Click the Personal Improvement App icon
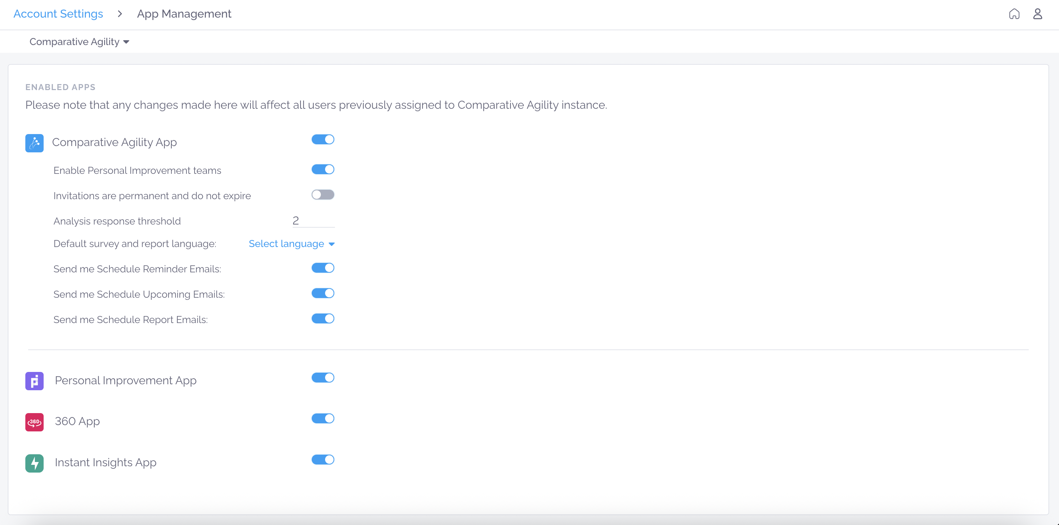The width and height of the screenshot is (1059, 525). [x=34, y=381]
